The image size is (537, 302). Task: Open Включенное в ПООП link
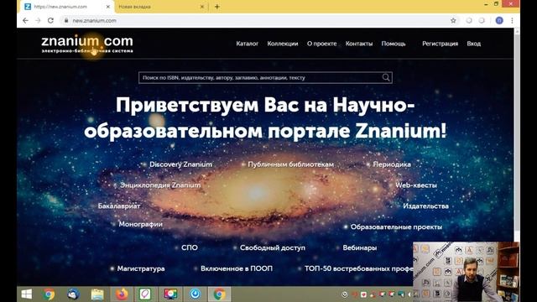click(237, 268)
